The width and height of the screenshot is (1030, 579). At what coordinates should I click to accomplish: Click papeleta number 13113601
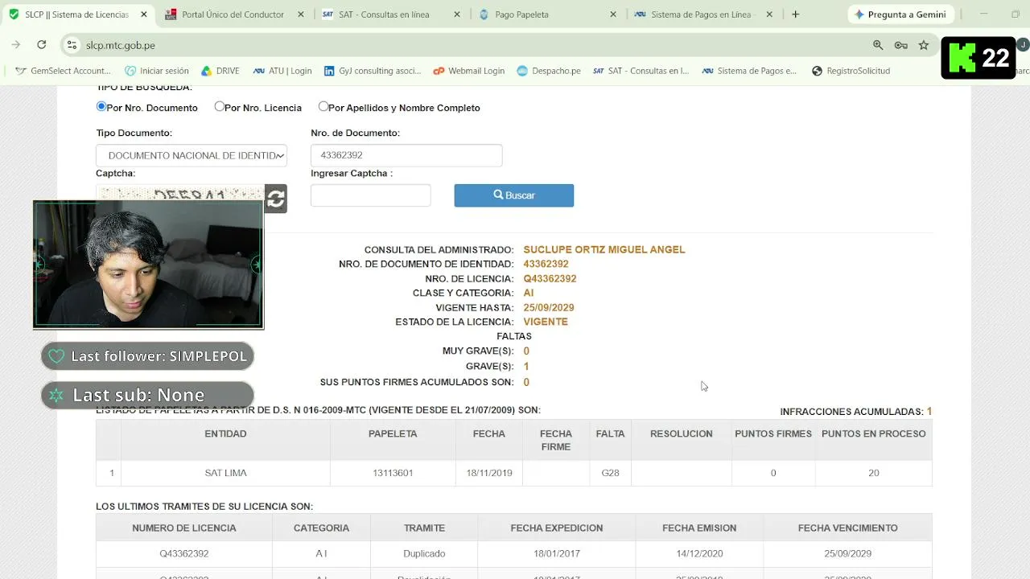(x=393, y=473)
